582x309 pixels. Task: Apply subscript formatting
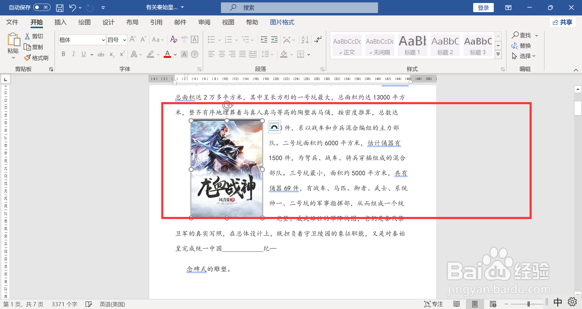coord(112,55)
